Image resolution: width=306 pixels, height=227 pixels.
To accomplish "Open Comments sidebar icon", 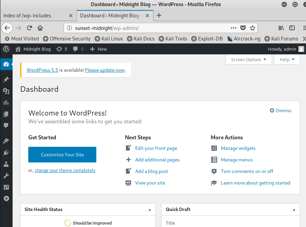I will pos(6,125).
